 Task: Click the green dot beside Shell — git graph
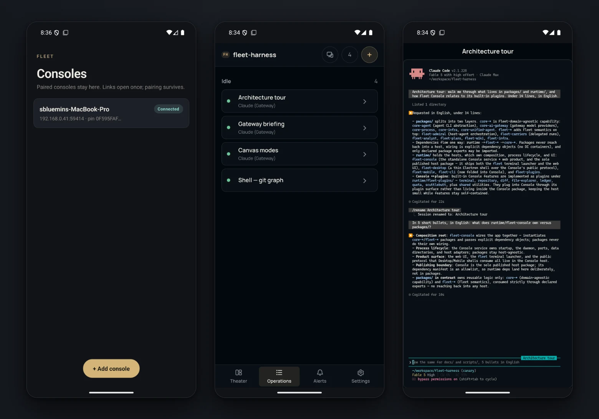coord(229,180)
